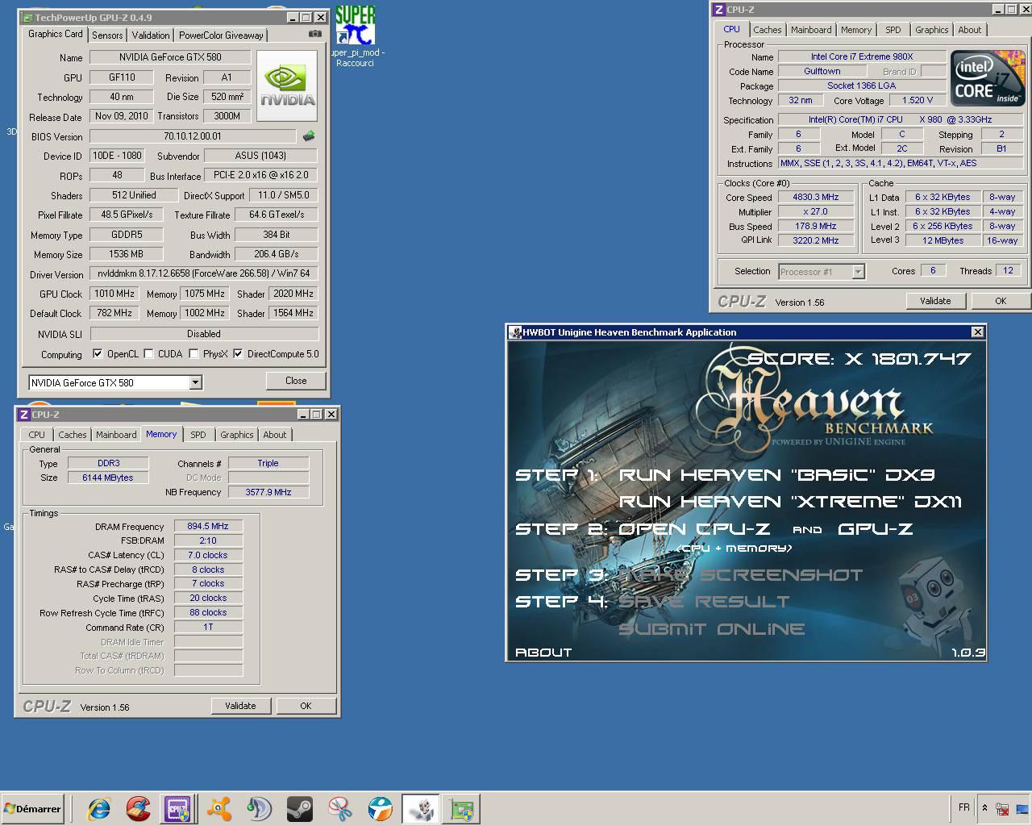
Task: Click the GPU-Z Close button
Action: coord(296,381)
